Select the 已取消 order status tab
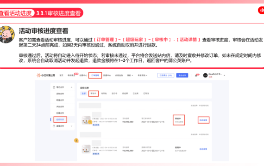Screen dimensions: 264x166 (146, 94)
